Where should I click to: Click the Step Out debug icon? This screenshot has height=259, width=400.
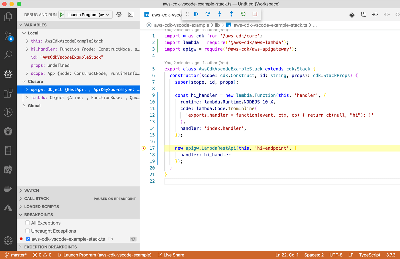coord(231,14)
